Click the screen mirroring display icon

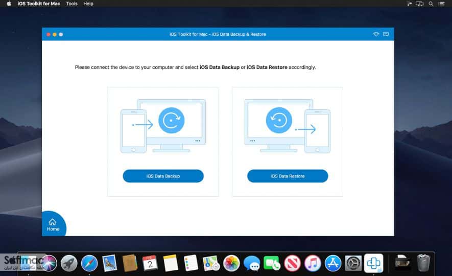[x=419, y=4]
